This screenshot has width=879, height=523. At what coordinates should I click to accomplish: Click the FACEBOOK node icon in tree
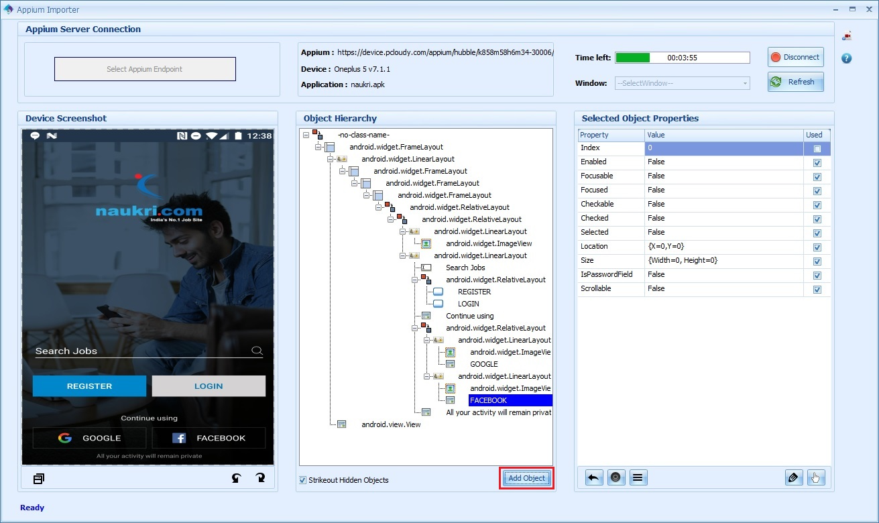450,400
